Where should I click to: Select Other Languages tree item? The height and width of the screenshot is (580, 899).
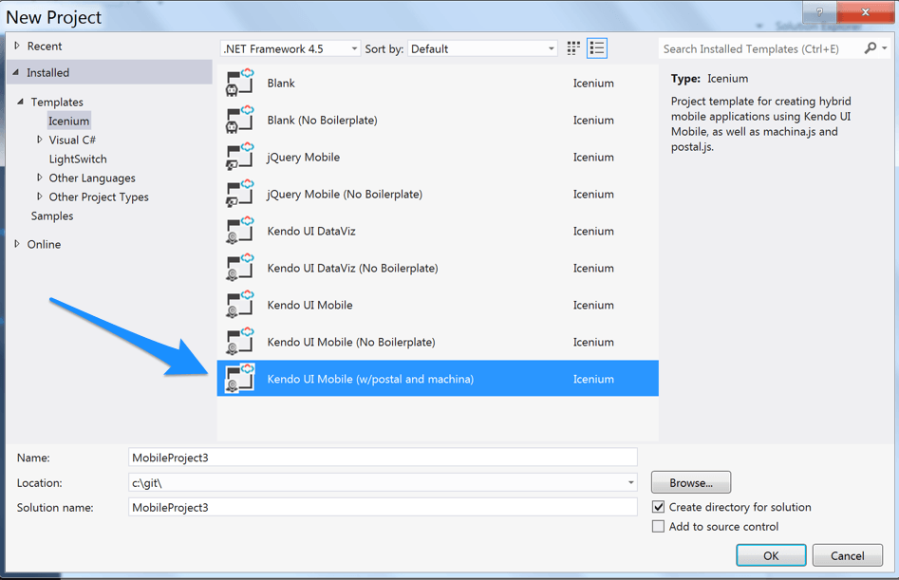click(x=92, y=178)
